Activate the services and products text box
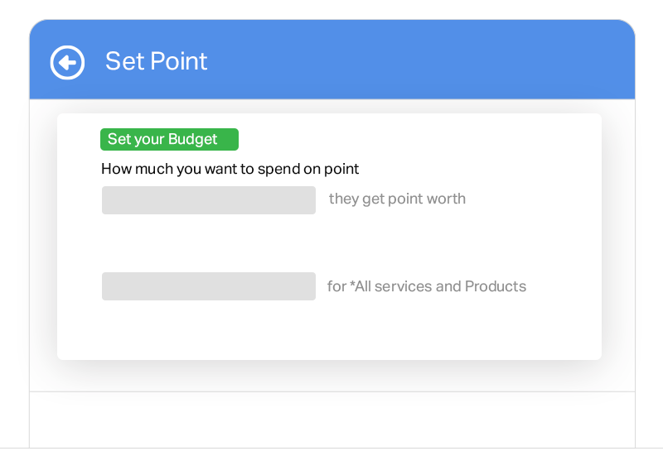This screenshot has width=663, height=475. pyautogui.click(x=209, y=286)
